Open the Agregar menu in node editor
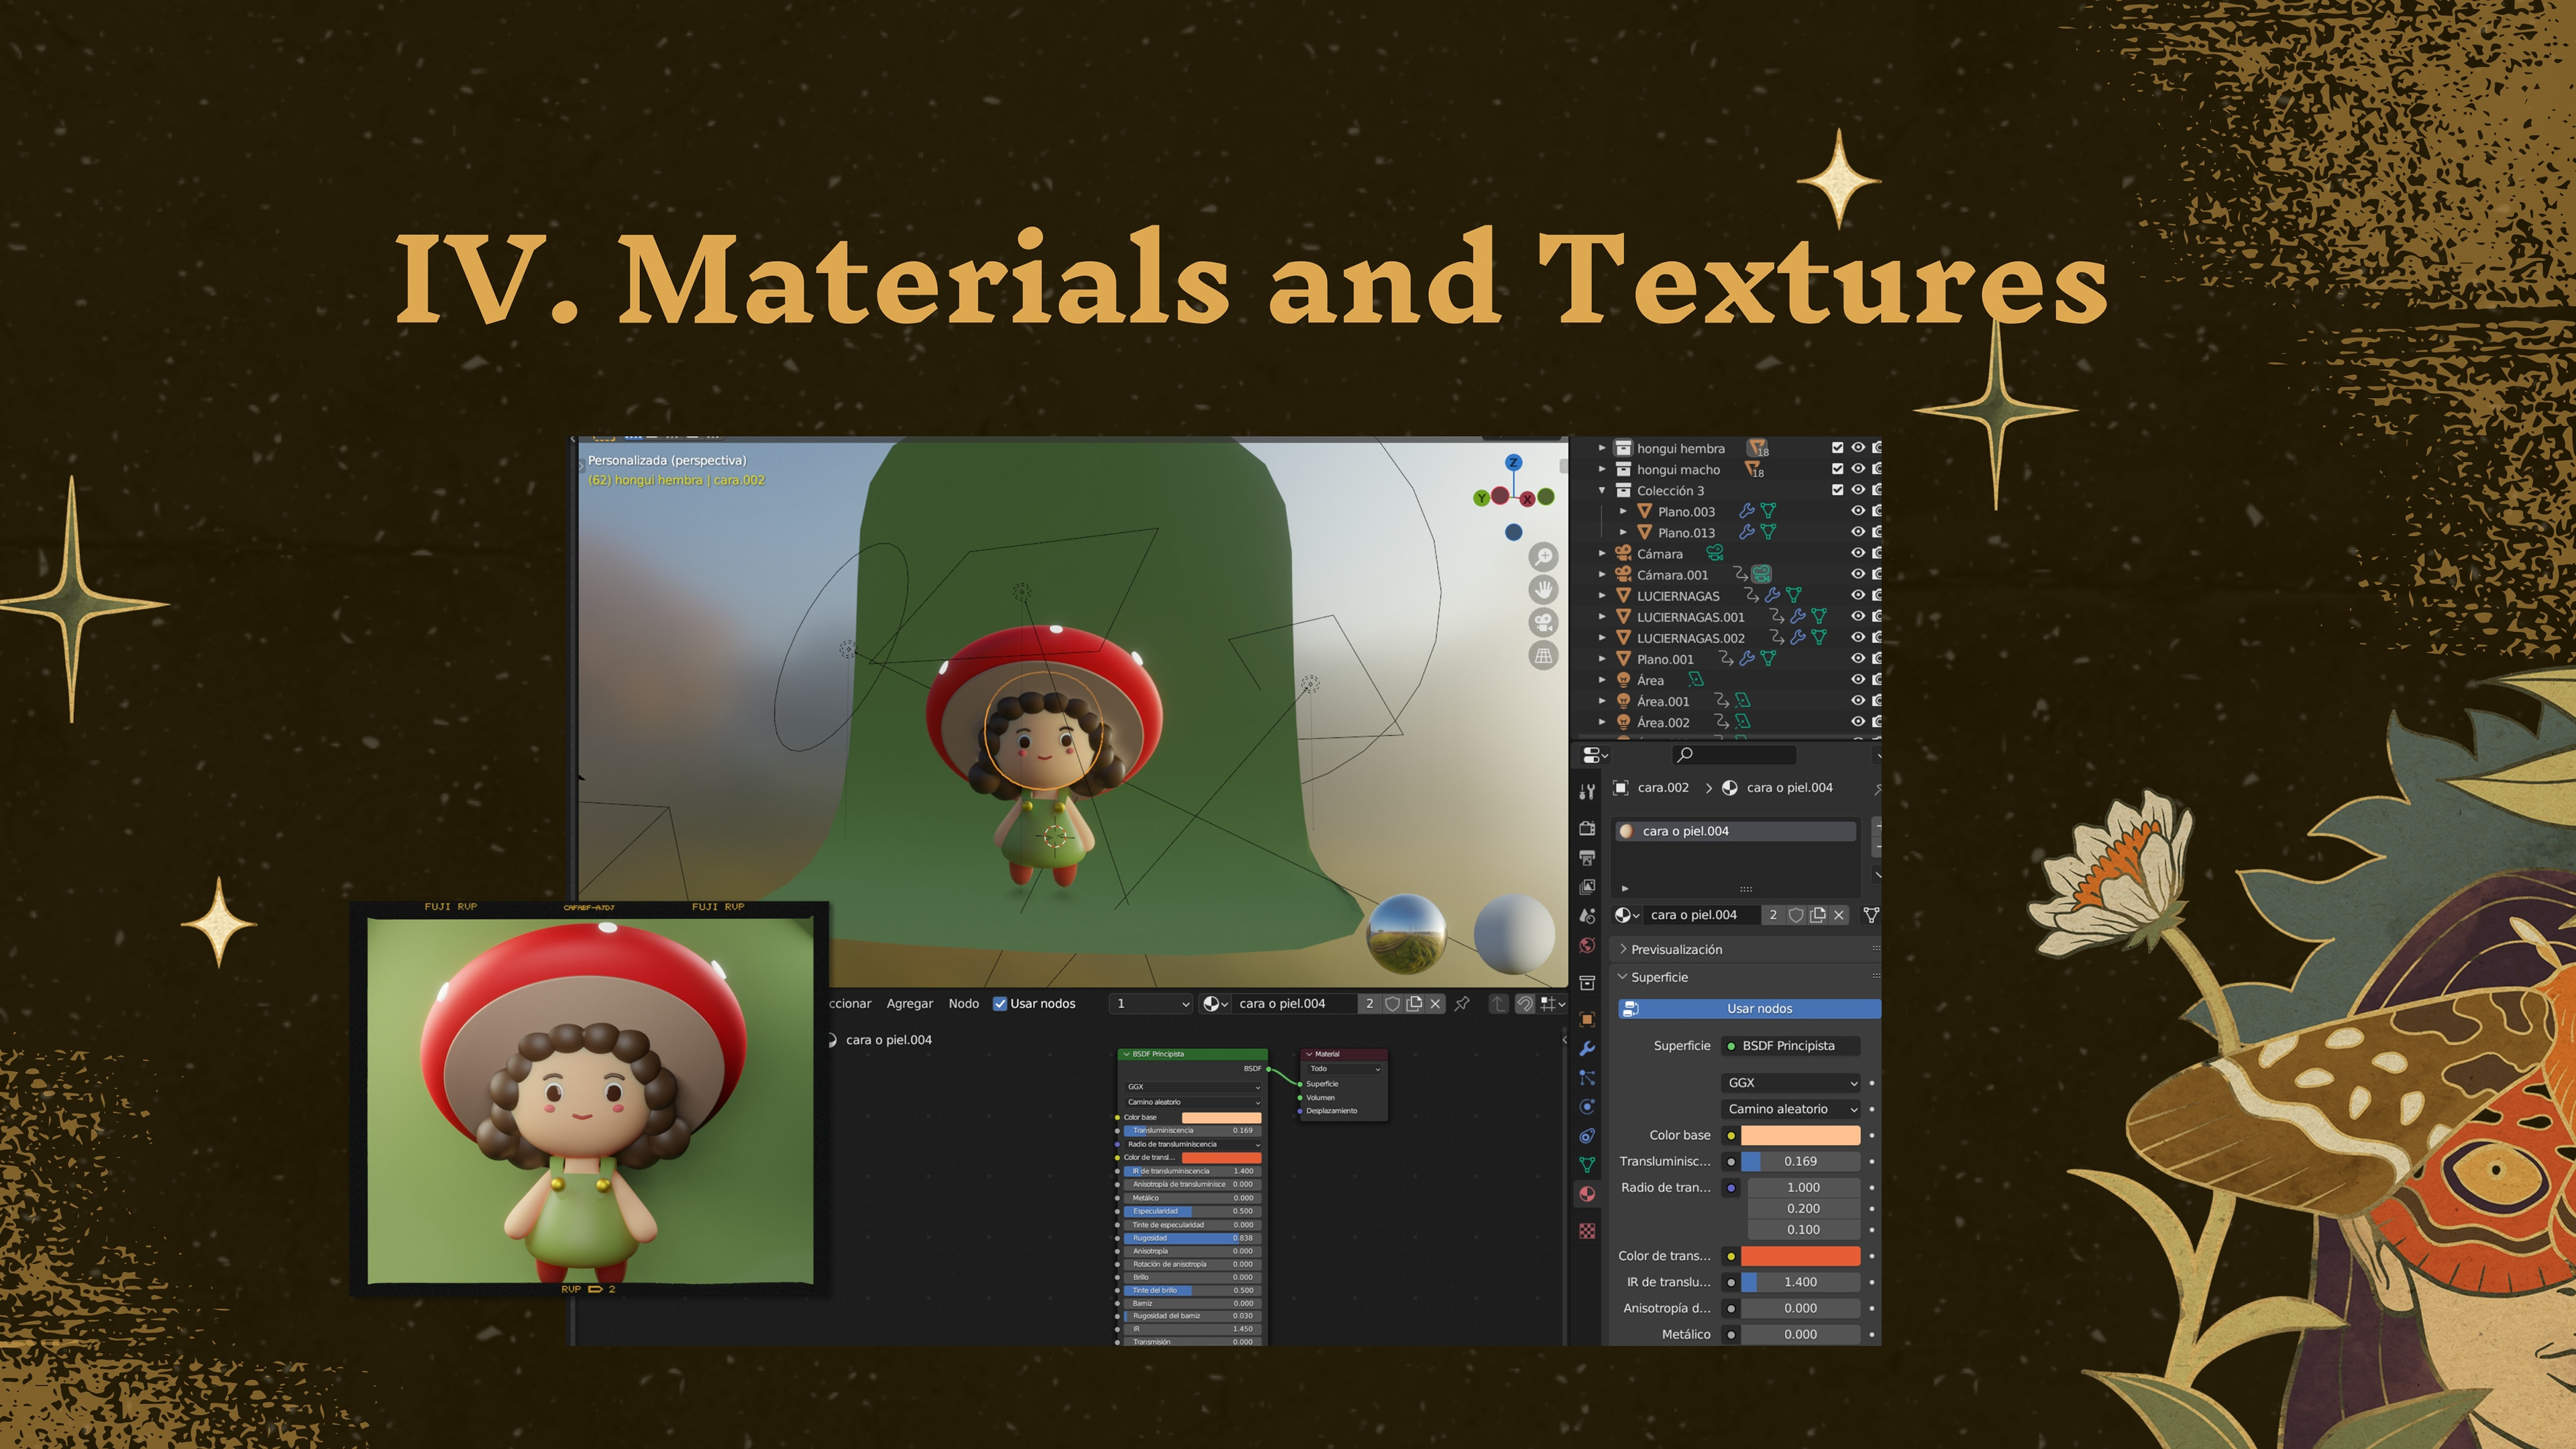 click(909, 1003)
